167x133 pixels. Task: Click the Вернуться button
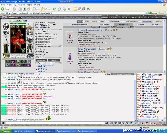[x=158, y=22]
